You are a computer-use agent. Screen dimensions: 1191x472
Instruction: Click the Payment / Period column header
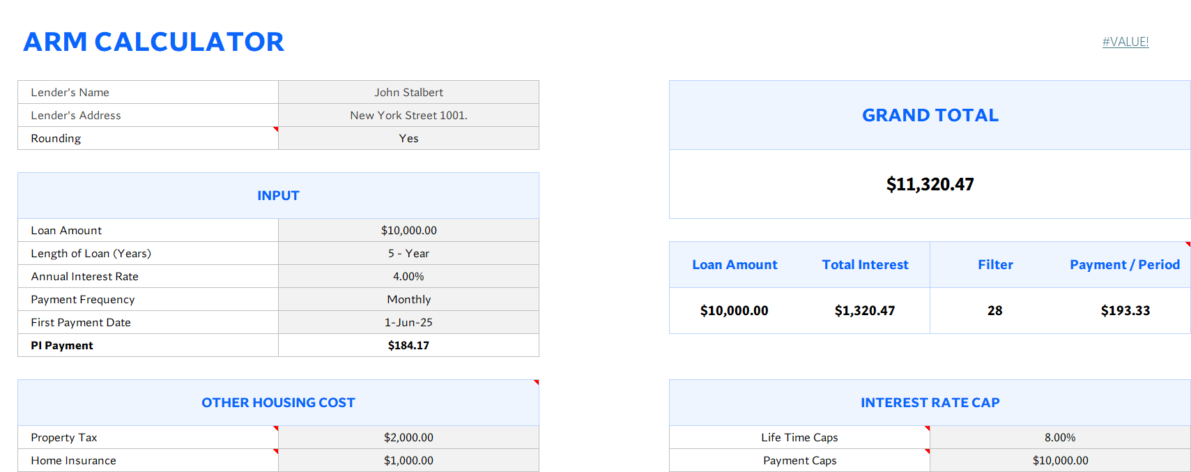1125,264
